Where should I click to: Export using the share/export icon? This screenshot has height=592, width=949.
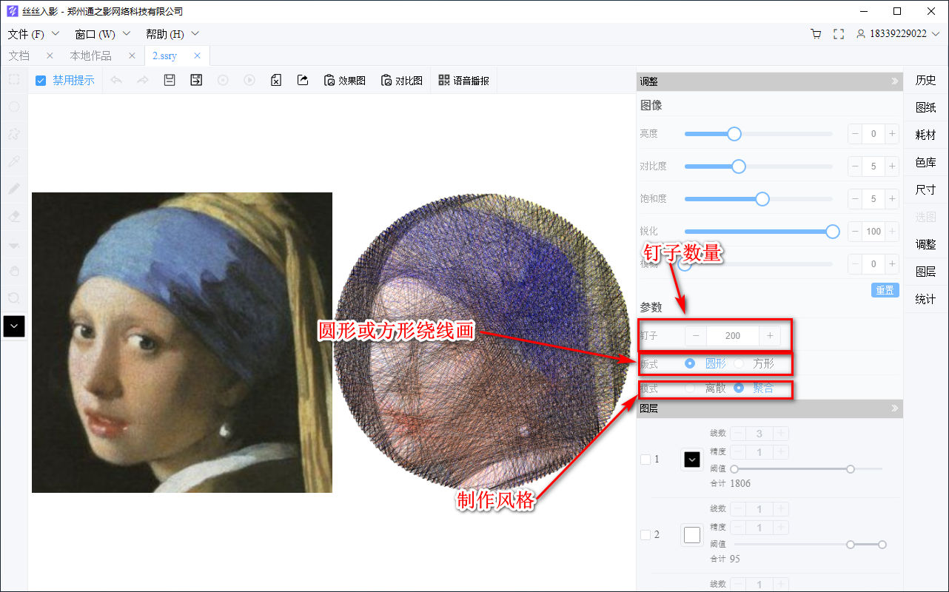coord(302,80)
